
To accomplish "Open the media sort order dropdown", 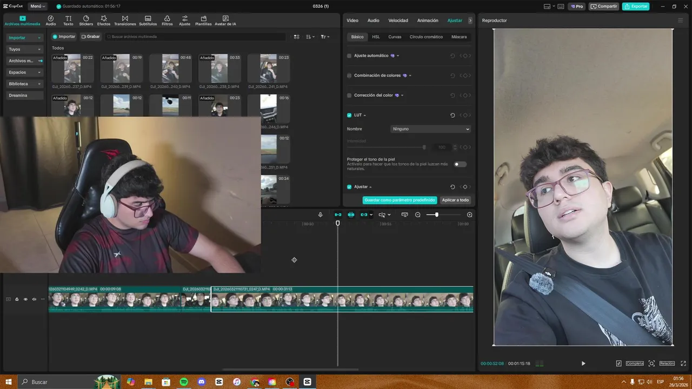I will pyautogui.click(x=310, y=37).
